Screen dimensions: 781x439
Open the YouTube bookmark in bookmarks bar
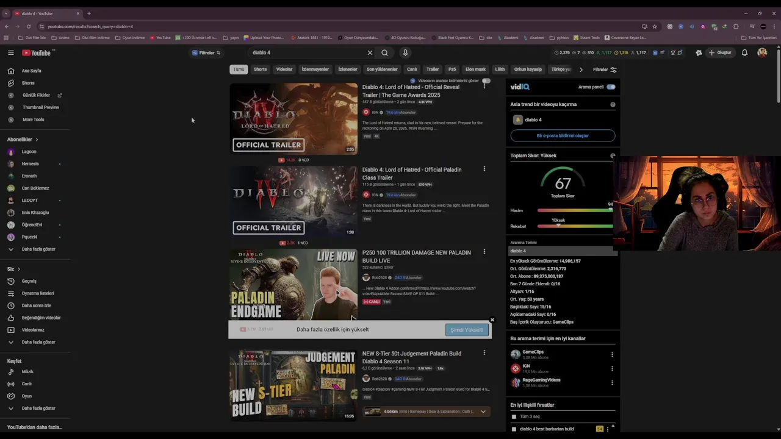point(160,38)
